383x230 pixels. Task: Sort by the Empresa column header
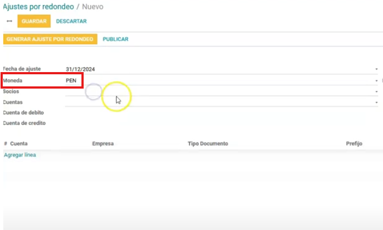103,144
